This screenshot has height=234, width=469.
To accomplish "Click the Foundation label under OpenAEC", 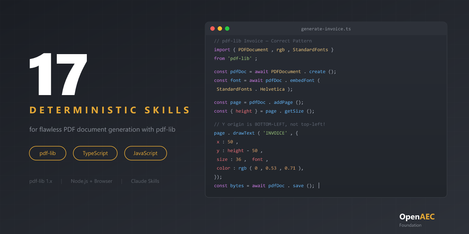I will tap(410, 225).
